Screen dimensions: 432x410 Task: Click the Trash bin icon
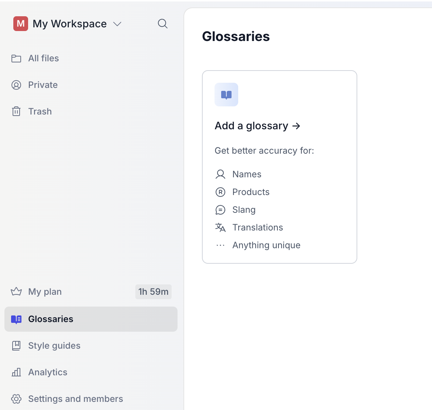point(16,111)
